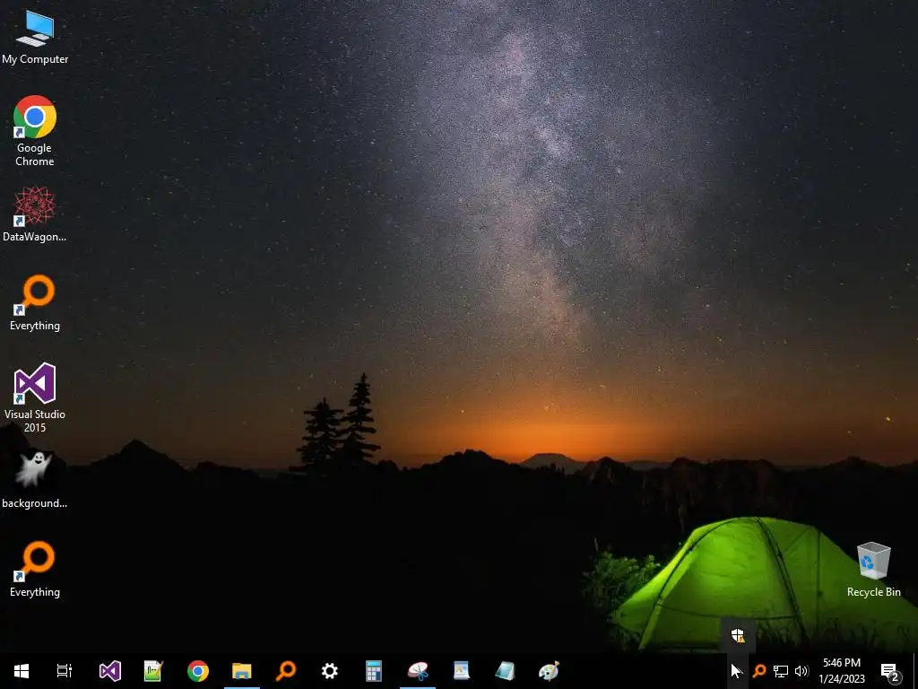Image resolution: width=918 pixels, height=689 pixels.
Task: Select the Everything shortcut directly below DataWagon
Action: pos(35,303)
